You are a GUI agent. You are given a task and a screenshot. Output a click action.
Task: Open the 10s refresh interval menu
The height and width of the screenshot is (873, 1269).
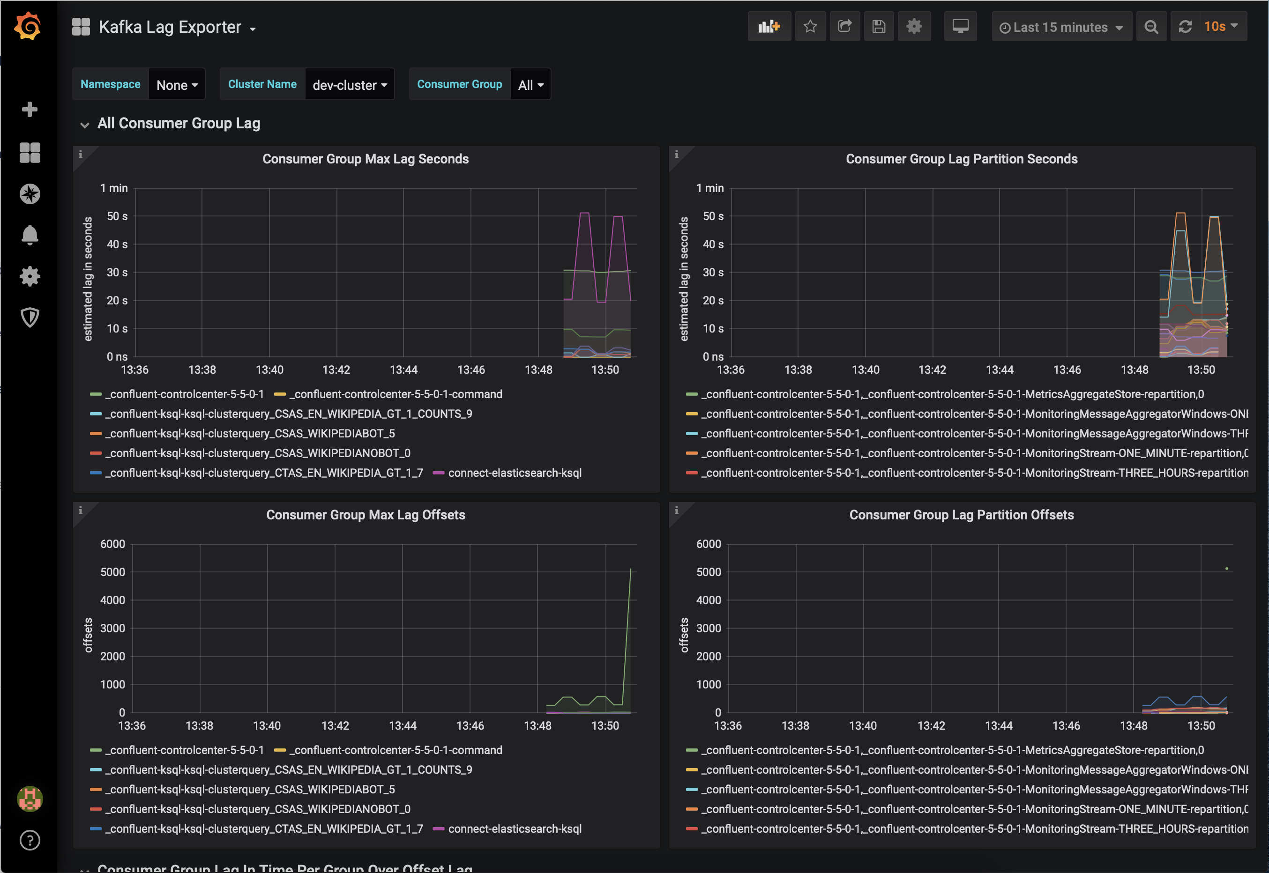click(1220, 26)
